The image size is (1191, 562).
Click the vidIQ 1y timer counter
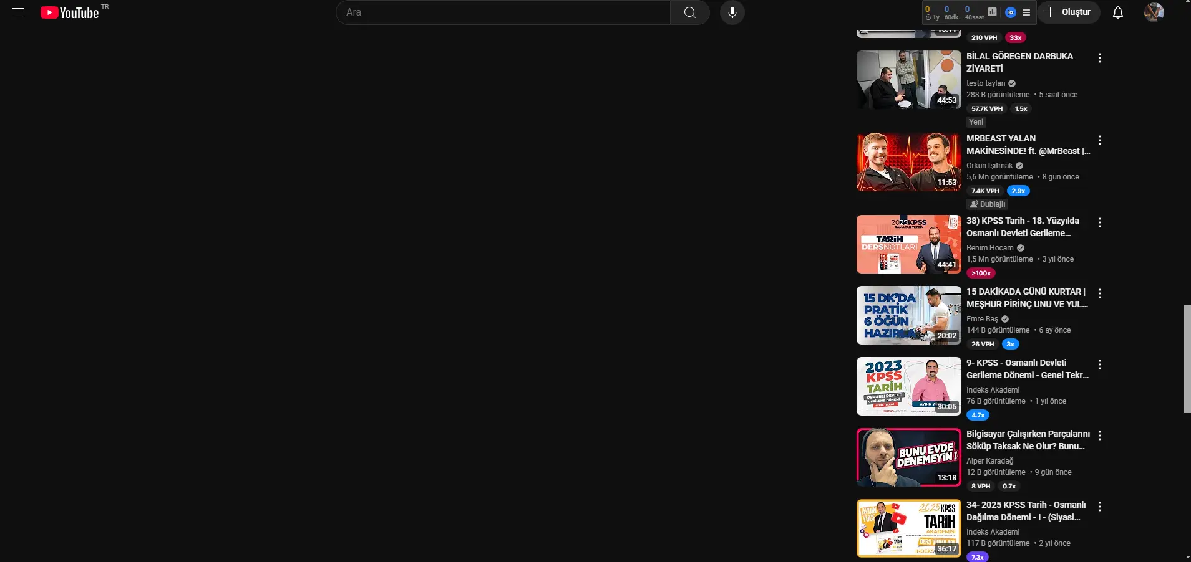click(x=932, y=12)
